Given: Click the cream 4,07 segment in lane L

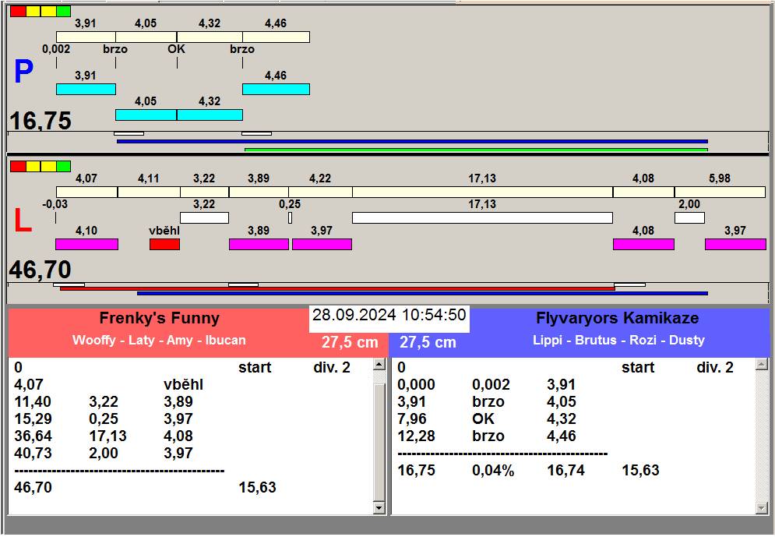Looking at the screenshot, I should [x=87, y=192].
